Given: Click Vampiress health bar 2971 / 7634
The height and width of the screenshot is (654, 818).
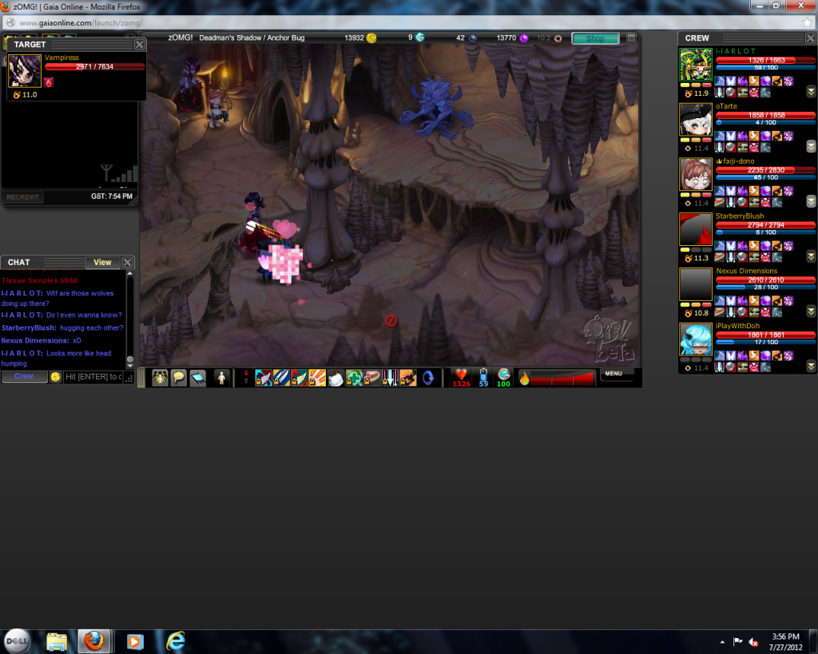Looking at the screenshot, I should tap(94, 66).
